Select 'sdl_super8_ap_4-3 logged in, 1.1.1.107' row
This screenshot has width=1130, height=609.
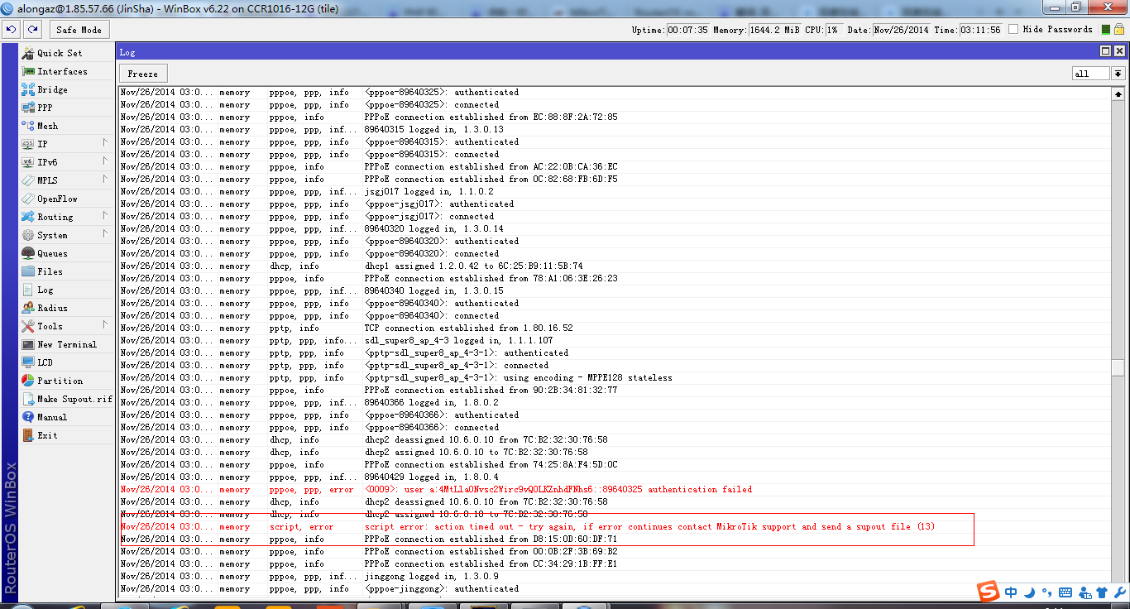[615, 341]
